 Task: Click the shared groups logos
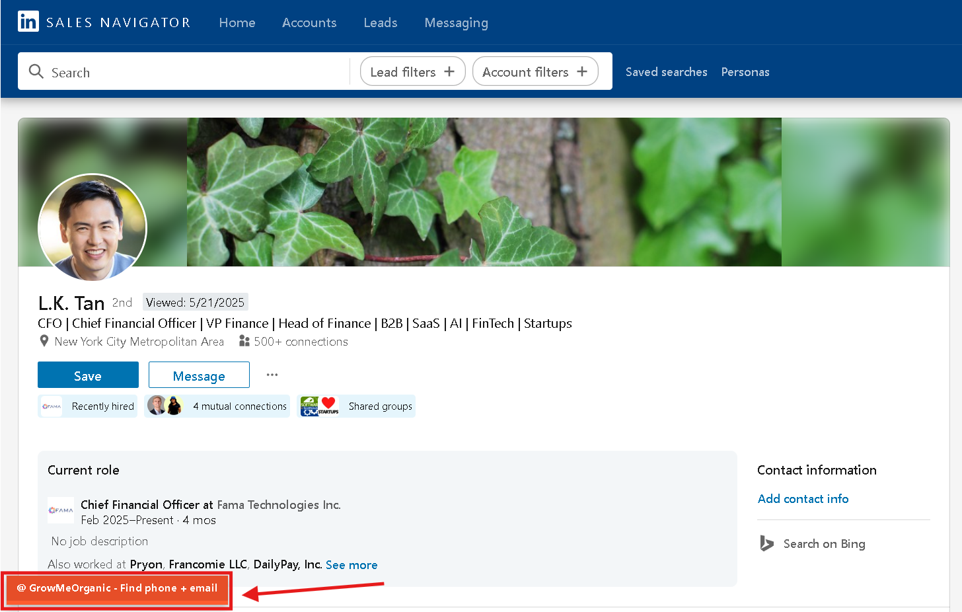(320, 406)
